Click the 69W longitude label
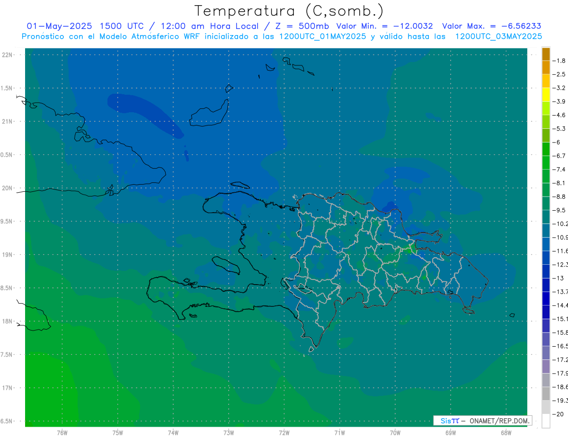Screen dimensions: 568x439 coord(451,433)
